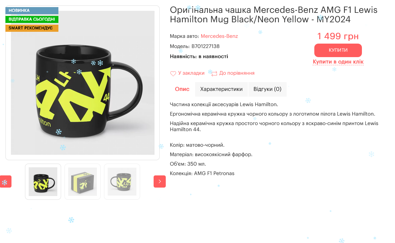Go to next thumbnail with red arrow
The width and height of the screenshot is (395, 243).
pyautogui.click(x=159, y=181)
